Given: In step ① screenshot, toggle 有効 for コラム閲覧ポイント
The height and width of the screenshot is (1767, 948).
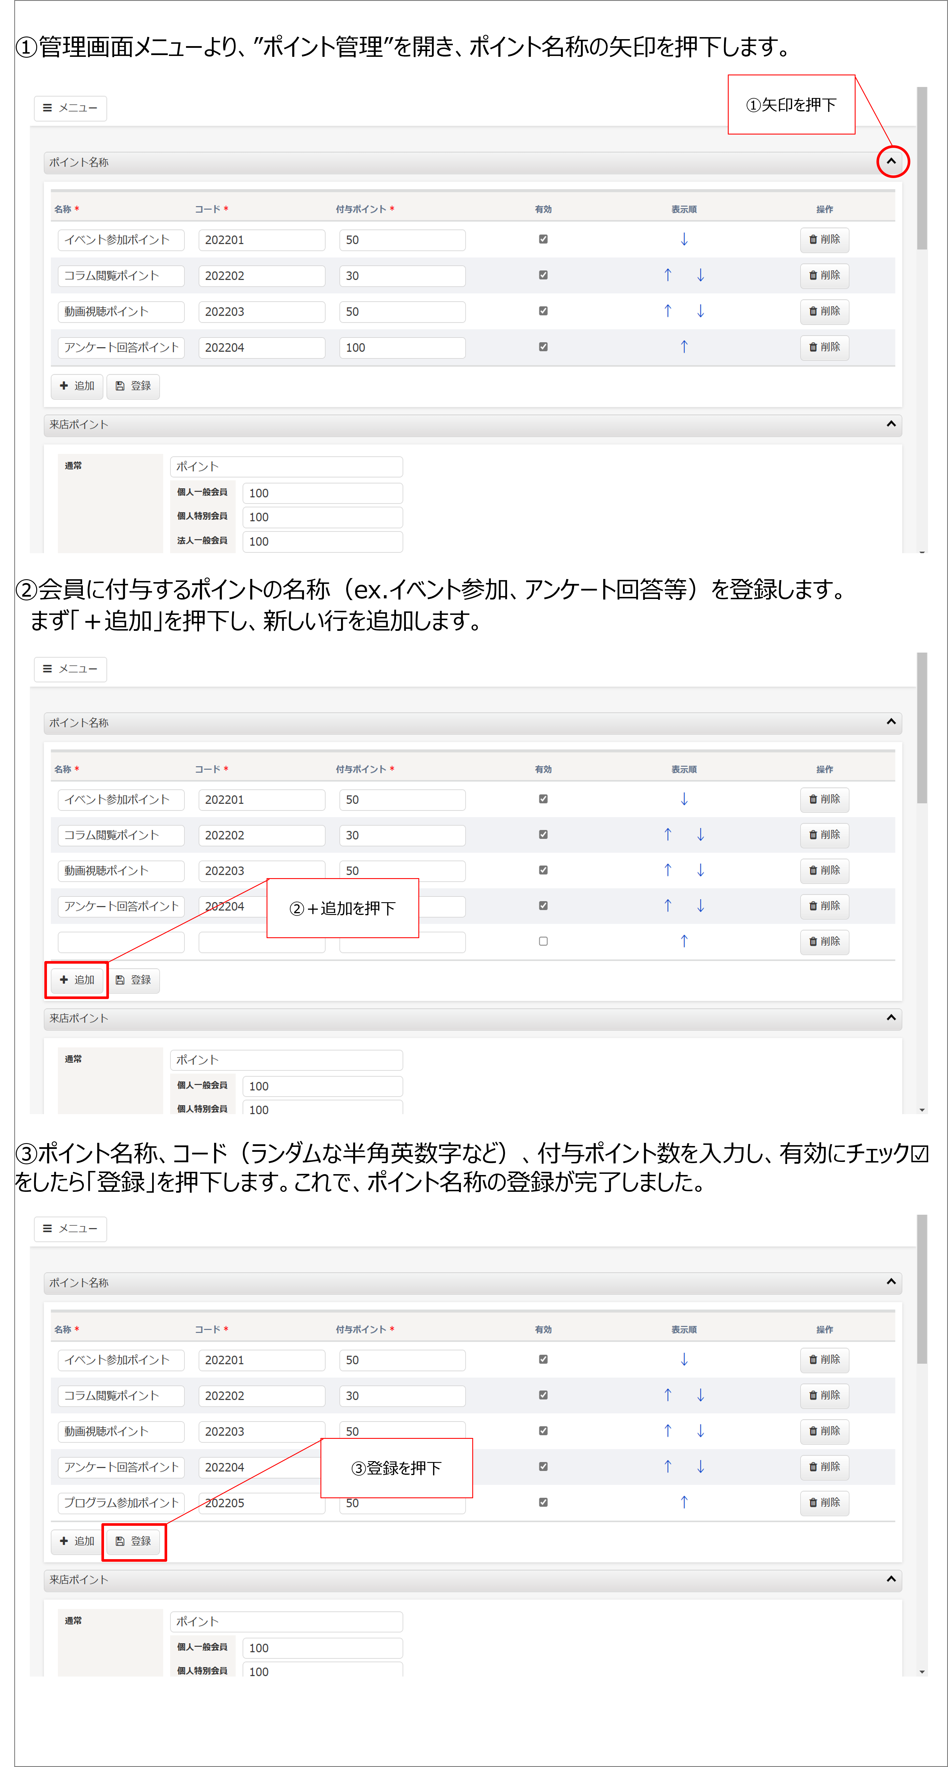Looking at the screenshot, I should click(x=543, y=275).
